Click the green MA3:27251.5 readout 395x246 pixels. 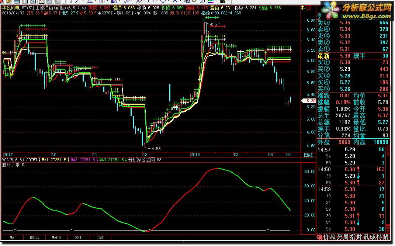111,160
